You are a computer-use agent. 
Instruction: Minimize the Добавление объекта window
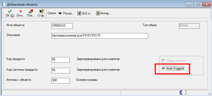pos(189,5)
